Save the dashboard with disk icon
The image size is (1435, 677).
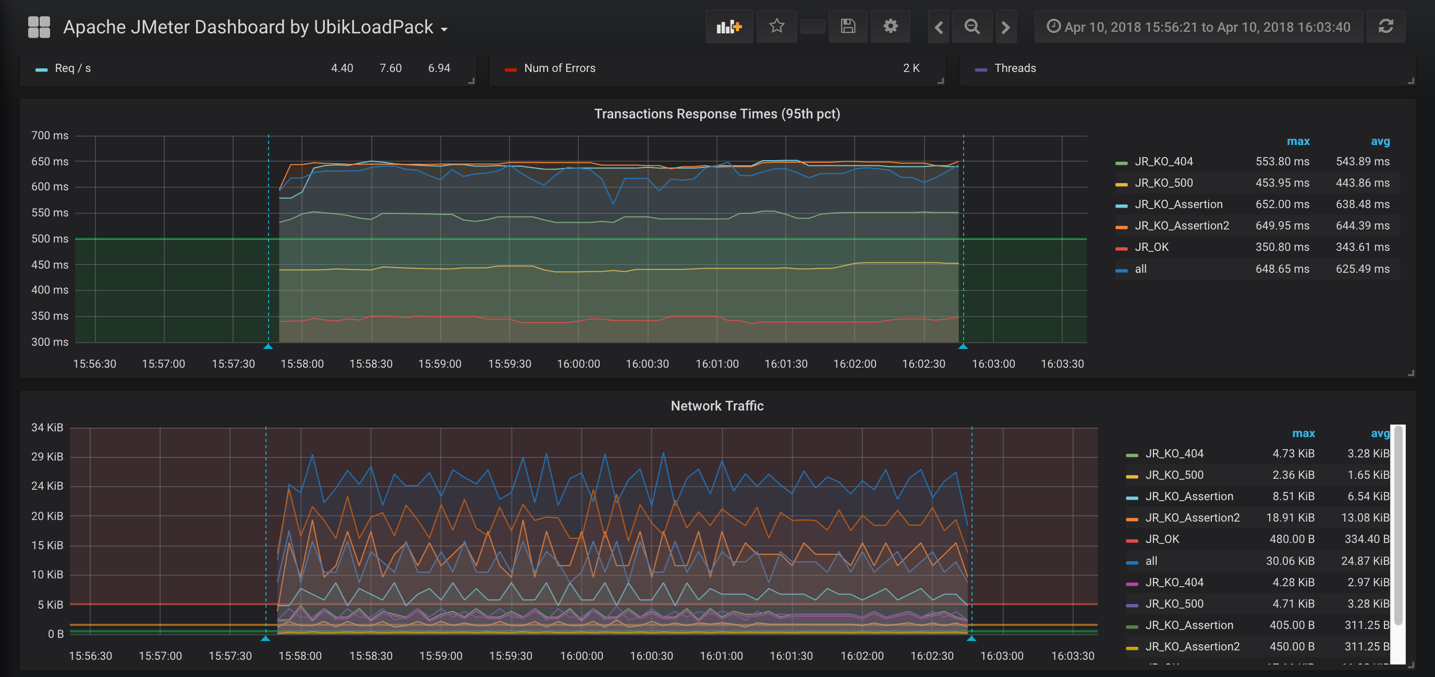[x=847, y=26]
